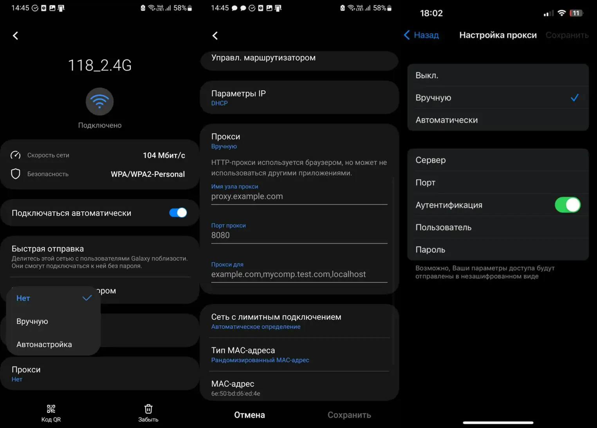Screen dimensions: 597x428
Task: Toggle the Аутентификация switch
Action: pos(568,205)
